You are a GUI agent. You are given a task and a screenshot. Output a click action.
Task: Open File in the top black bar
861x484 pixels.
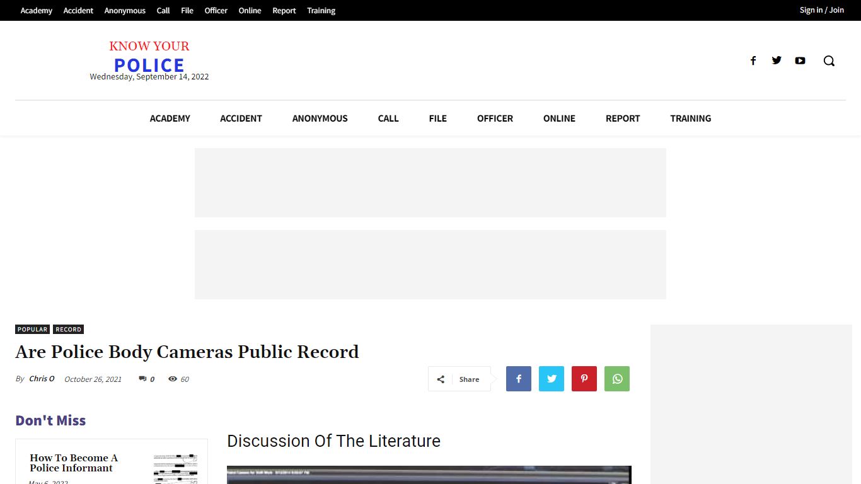(x=187, y=11)
